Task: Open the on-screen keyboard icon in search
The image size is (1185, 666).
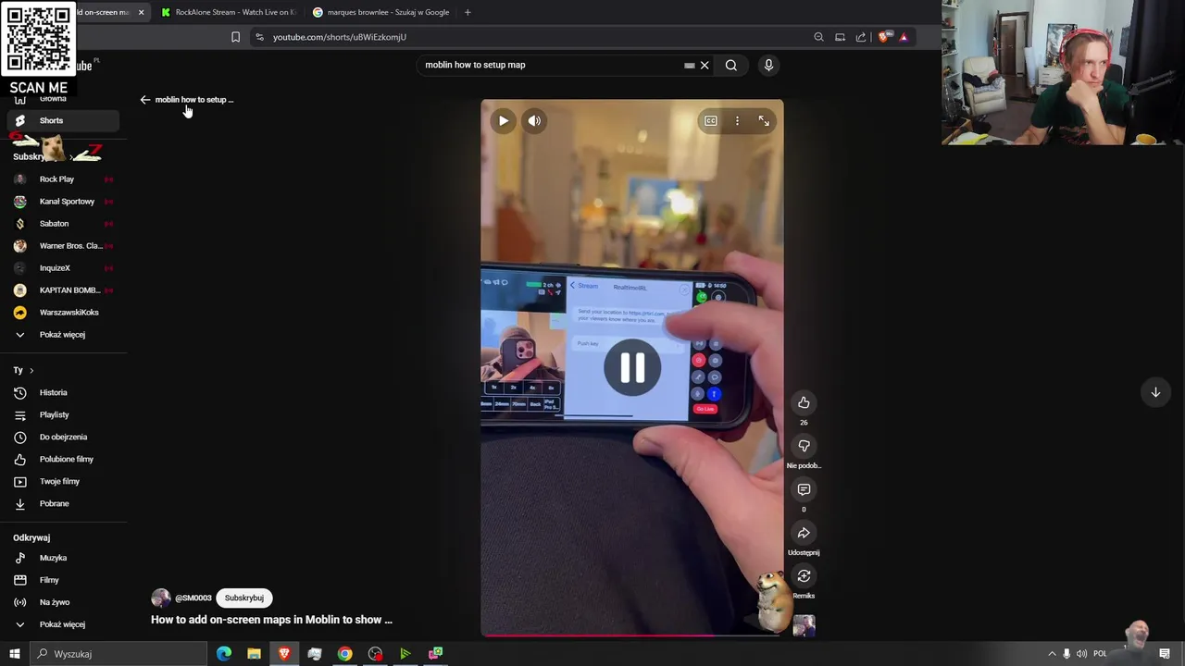Action: click(689, 65)
